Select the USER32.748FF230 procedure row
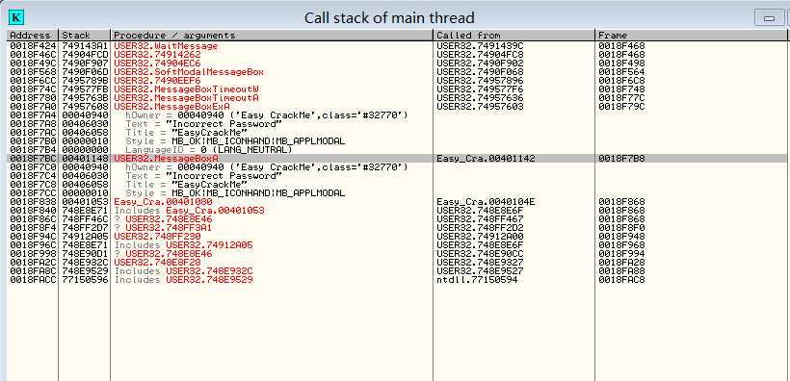 pyautogui.click(x=157, y=237)
